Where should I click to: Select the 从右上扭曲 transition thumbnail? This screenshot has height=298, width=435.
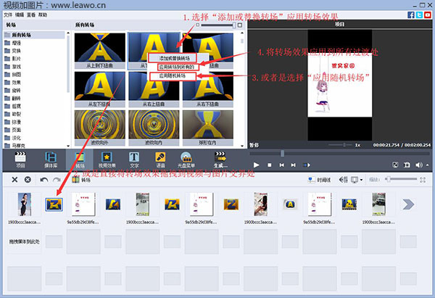coord(154,89)
